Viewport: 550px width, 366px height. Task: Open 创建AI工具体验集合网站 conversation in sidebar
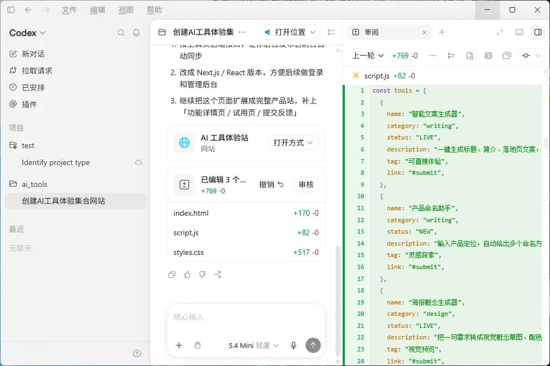click(75, 201)
